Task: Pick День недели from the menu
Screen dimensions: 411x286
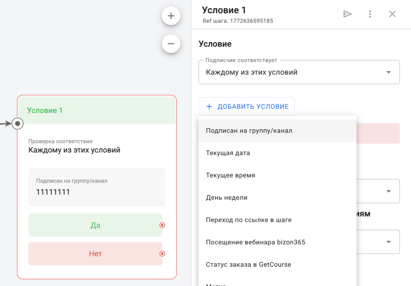Action: (226, 198)
